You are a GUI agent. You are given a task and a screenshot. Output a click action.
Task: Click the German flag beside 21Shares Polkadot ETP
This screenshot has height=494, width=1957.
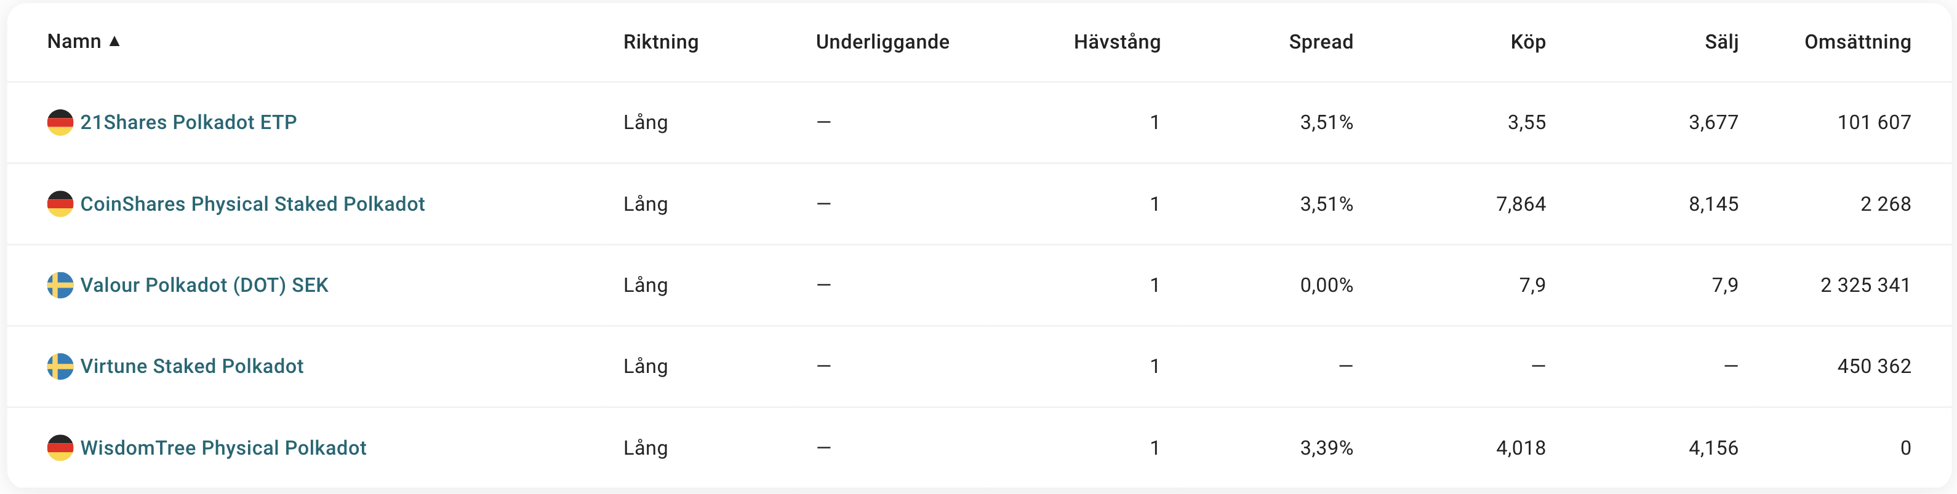click(x=60, y=122)
